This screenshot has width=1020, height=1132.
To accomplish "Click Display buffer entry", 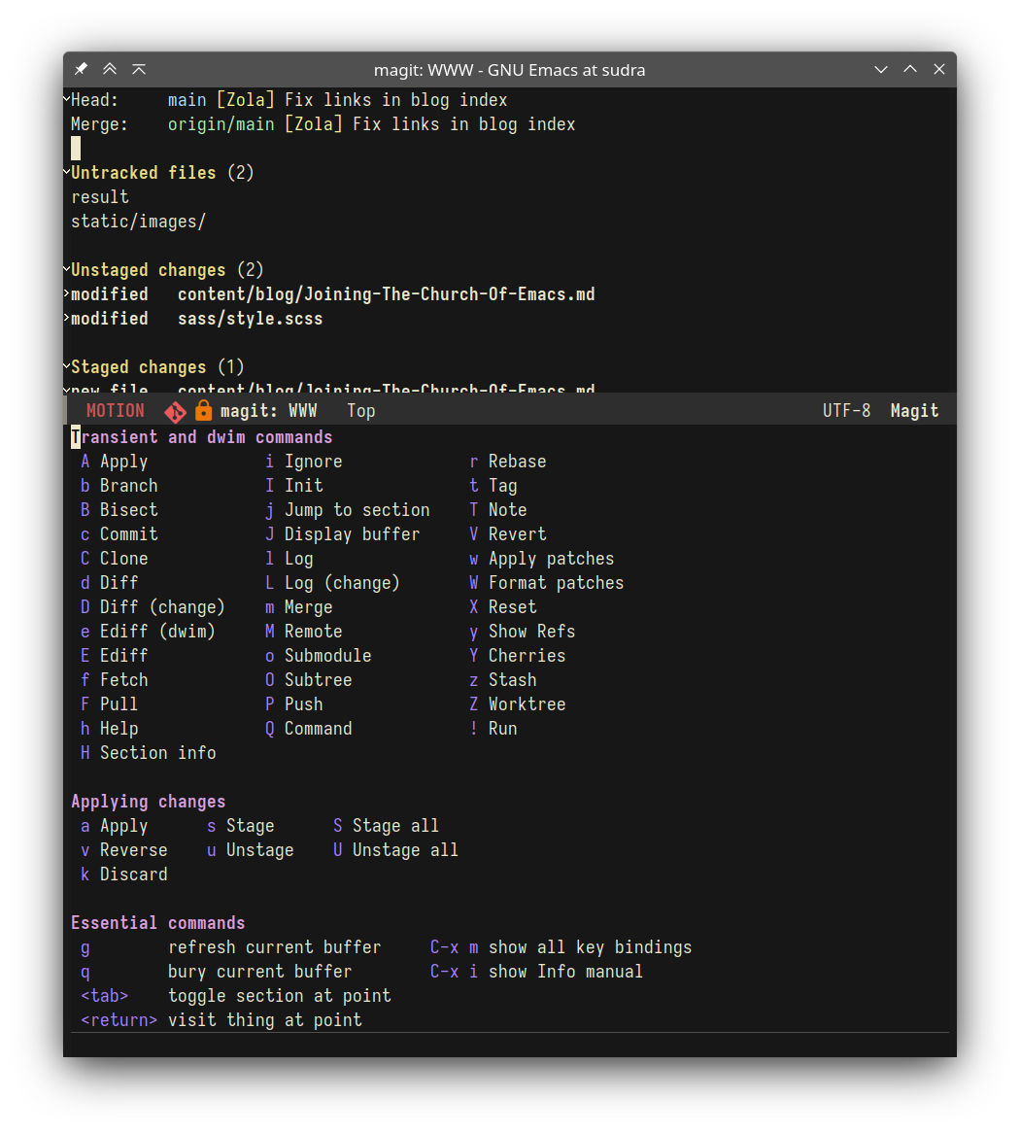I will click(x=352, y=535).
